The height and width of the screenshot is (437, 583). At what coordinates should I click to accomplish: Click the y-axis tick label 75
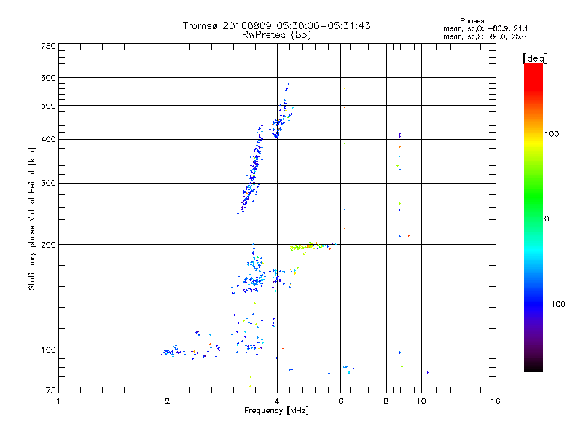[51, 390]
